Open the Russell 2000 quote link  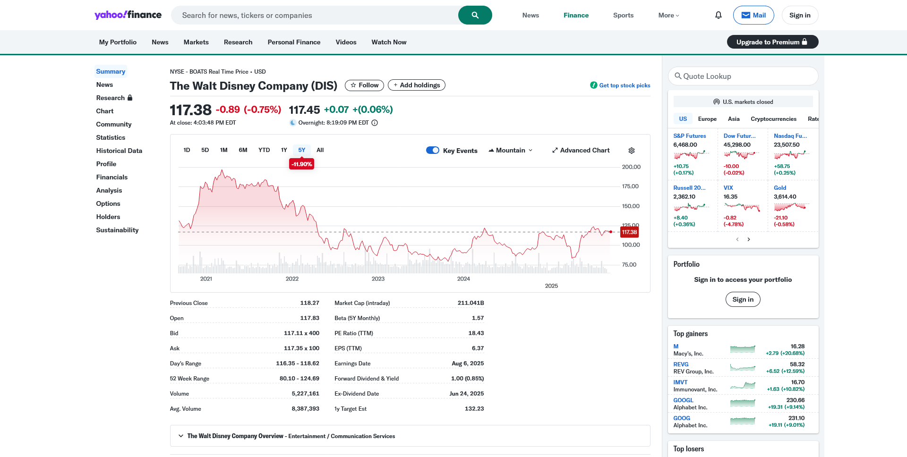pyautogui.click(x=689, y=188)
